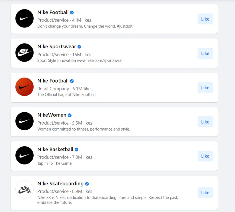This screenshot has height=212, width=235.
Task: Select the verified icon beside Nike Basketball
Action: pos(77,149)
